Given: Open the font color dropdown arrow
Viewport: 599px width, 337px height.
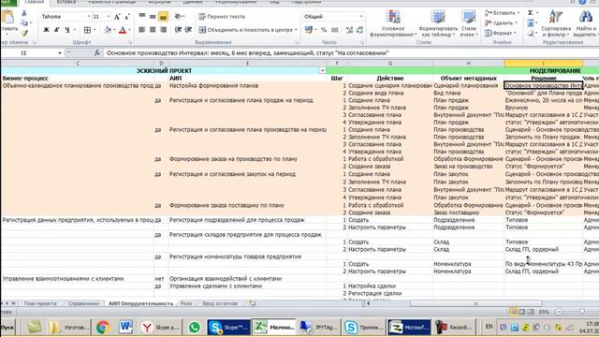Looking at the screenshot, I should 129,29.
